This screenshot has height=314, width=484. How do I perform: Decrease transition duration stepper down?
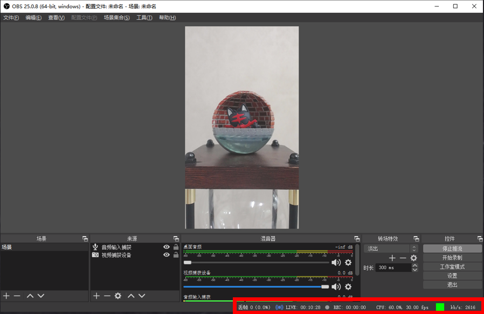click(x=415, y=270)
